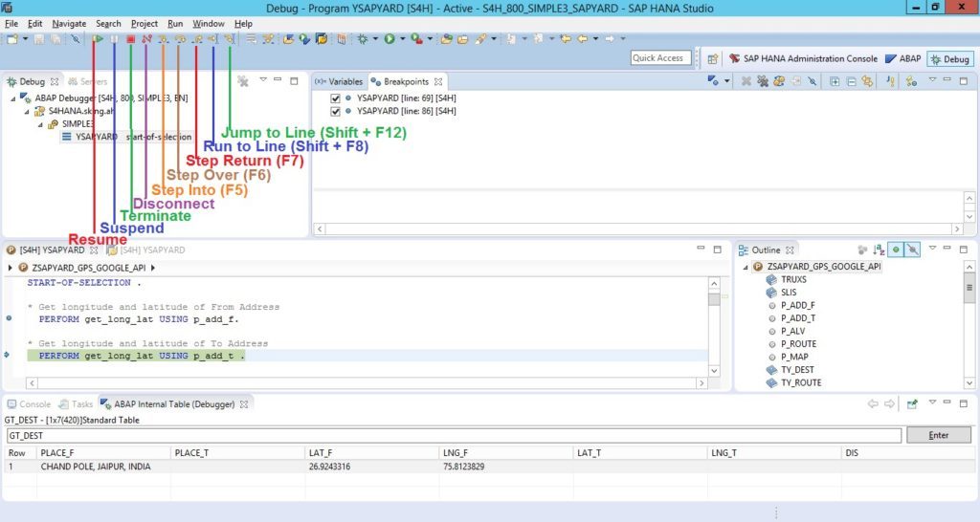Click the Jump to Line toolbar icon
980x522 pixels.
click(230, 39)
